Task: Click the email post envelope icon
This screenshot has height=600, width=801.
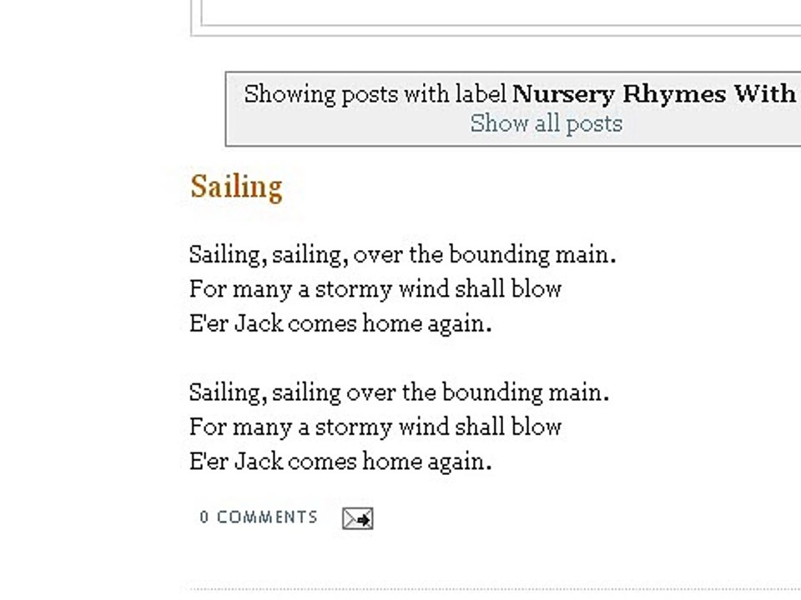Action: (x=357, y=518)
